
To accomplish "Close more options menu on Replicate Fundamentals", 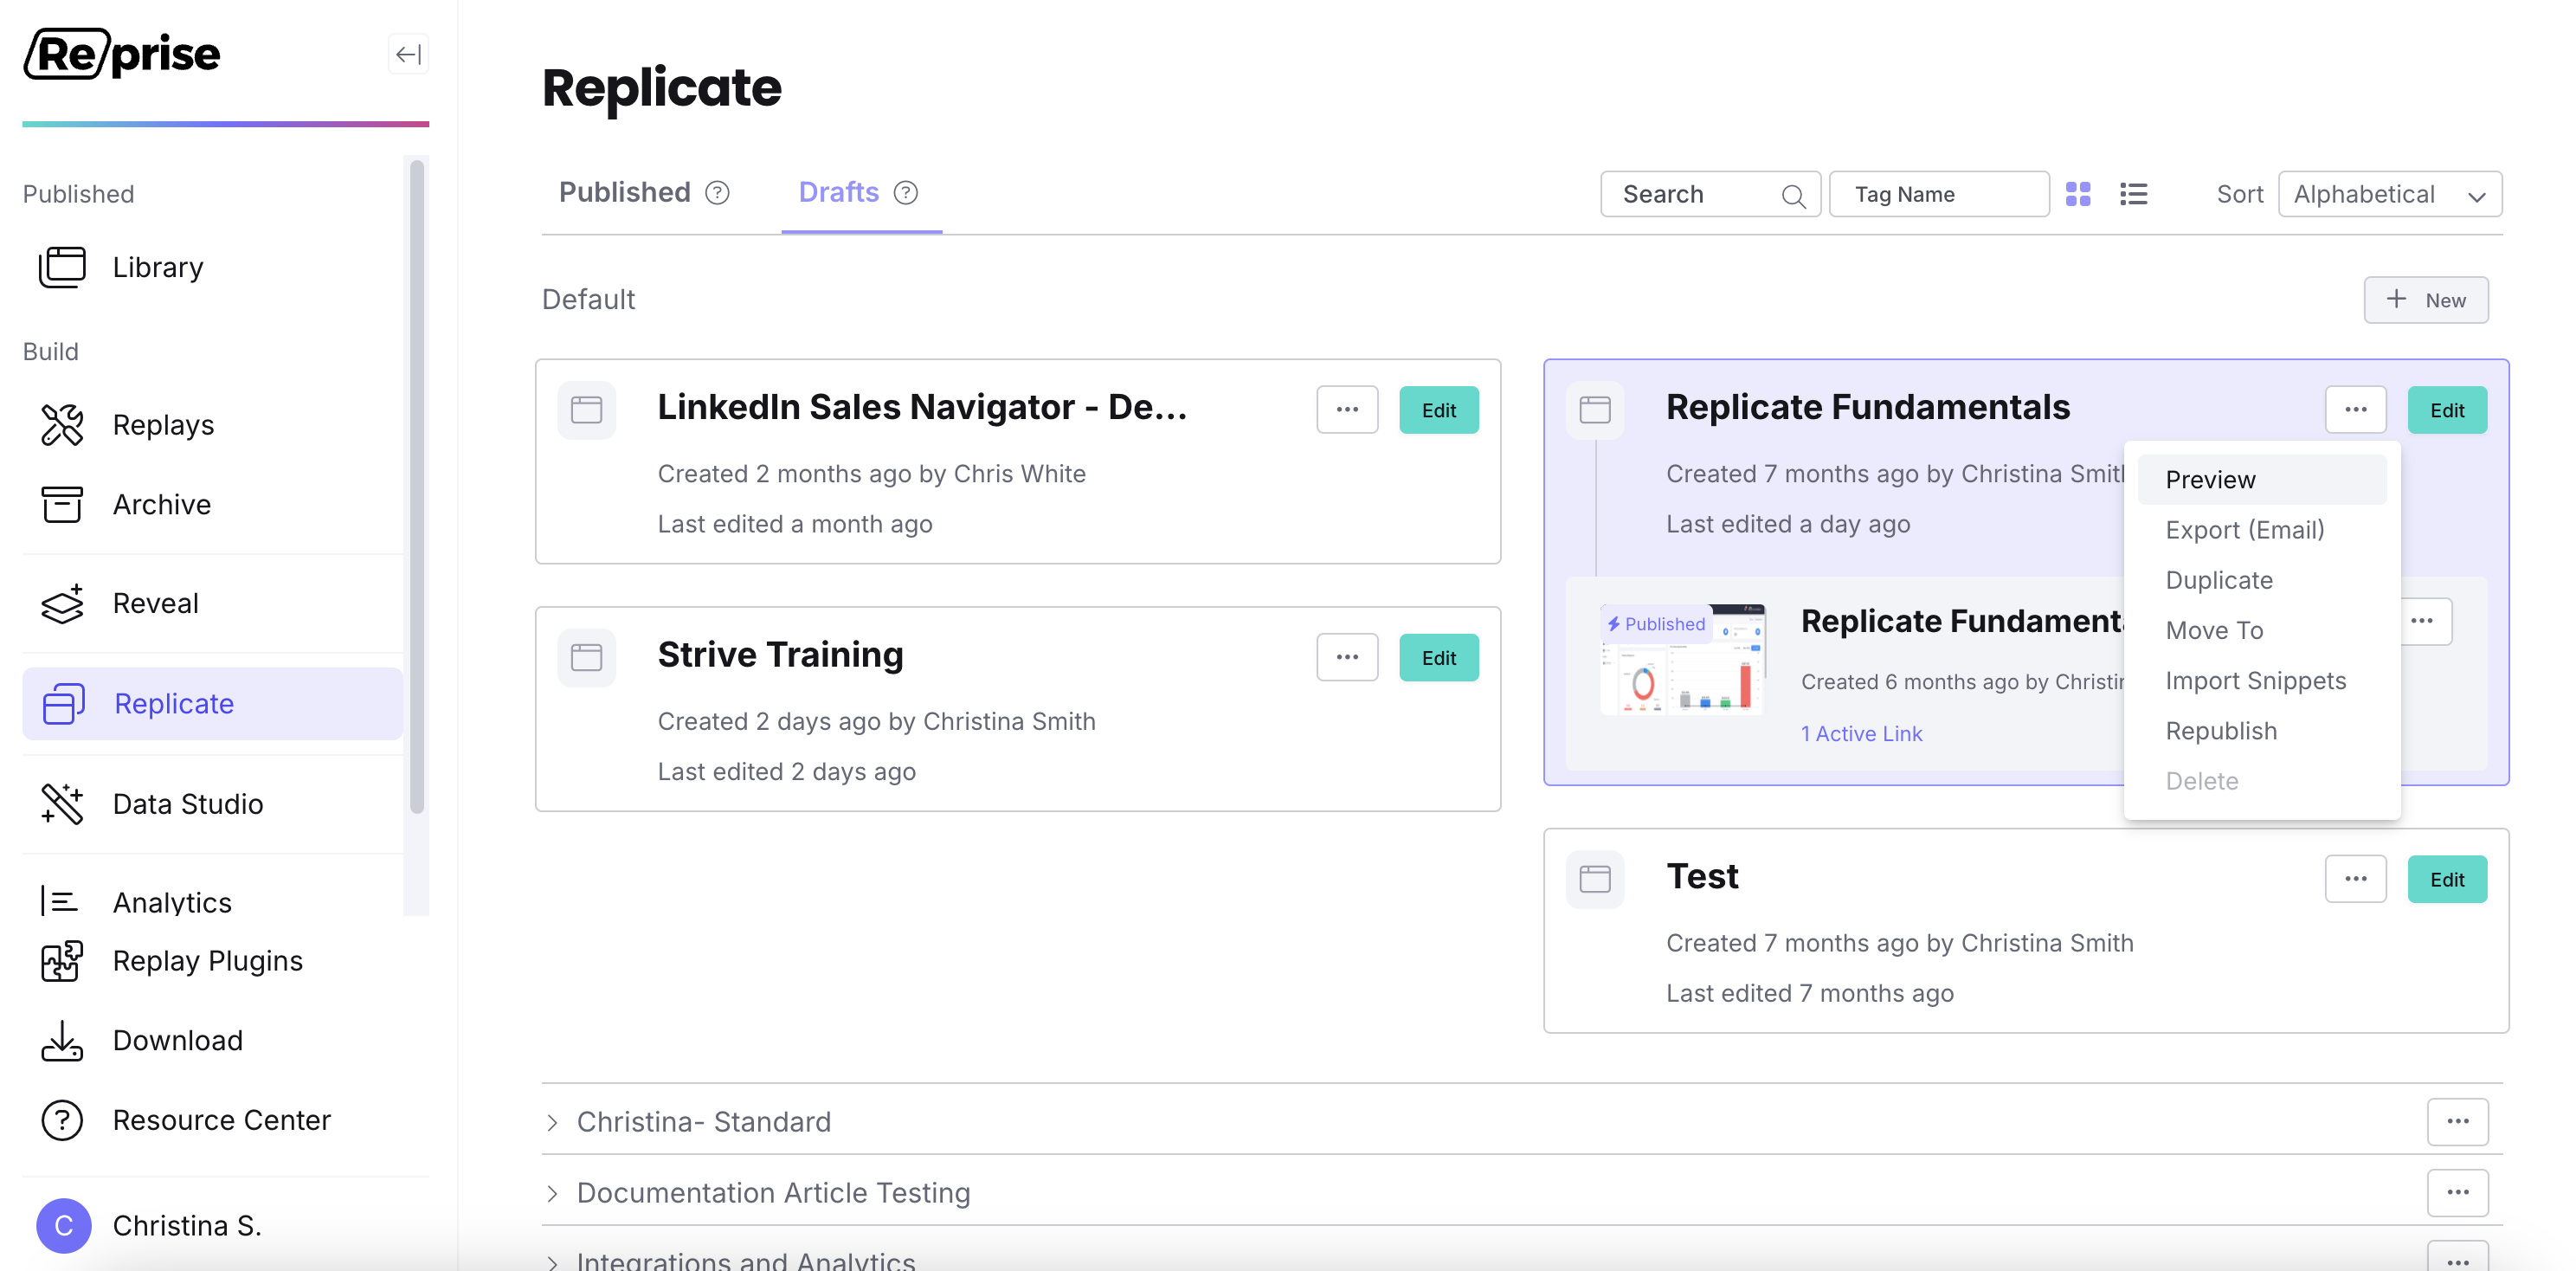I will pyautogui.click(x=2356, y=410).
